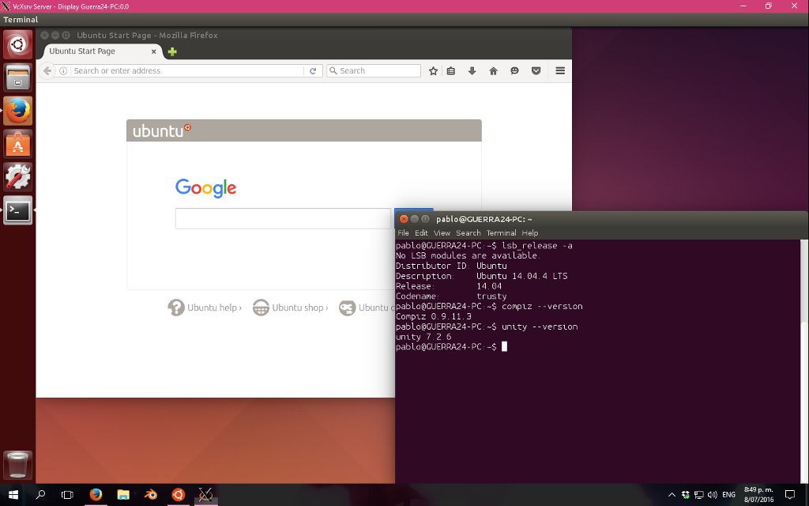Show your bookmarks in Firefox
Image resolution: width=809 pixels, height=506 pixels.
(450, 70)
